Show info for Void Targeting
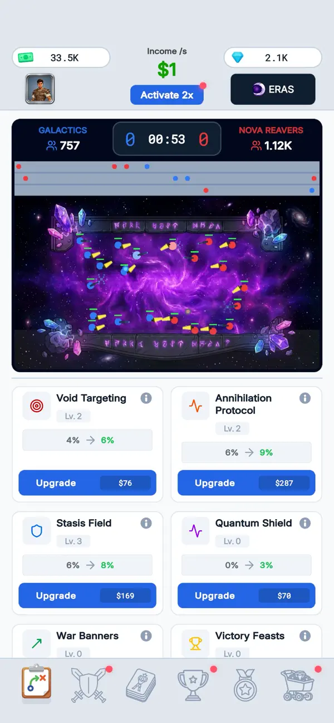Image resolution: width=334 pixels, height=723 pixels. [x=146, y=398]
